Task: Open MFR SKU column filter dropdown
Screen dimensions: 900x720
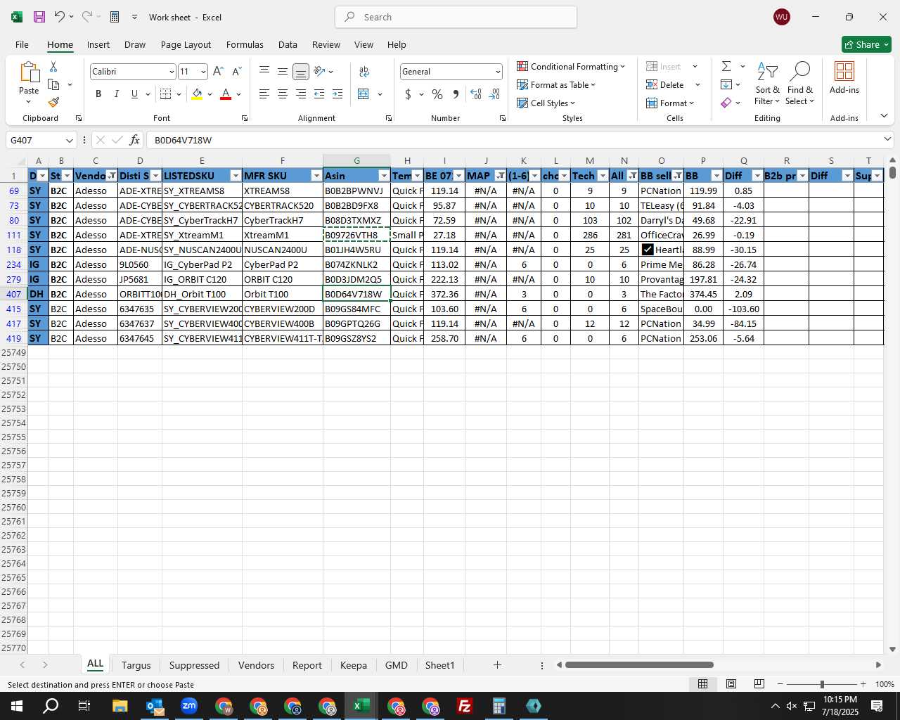Action: tap(316, 176)
